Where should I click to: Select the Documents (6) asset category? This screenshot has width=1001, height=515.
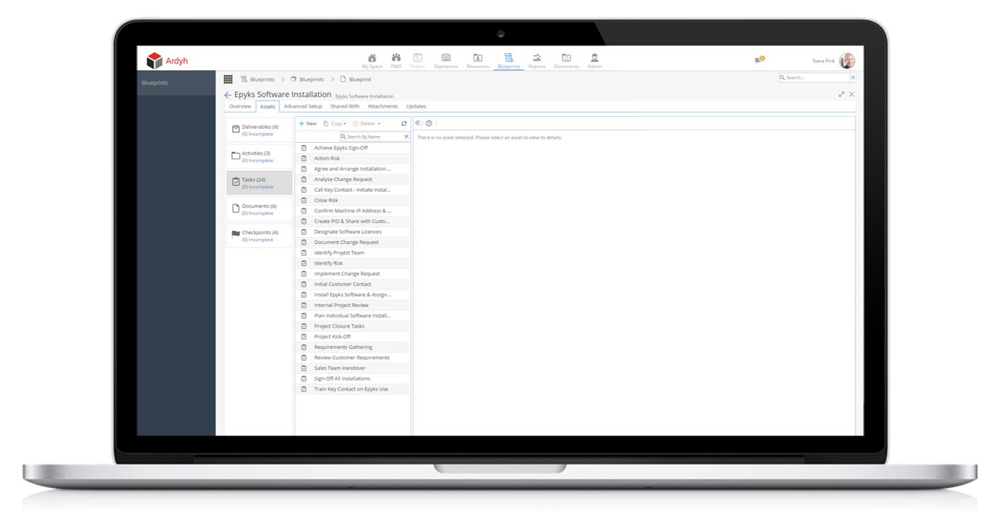pos(259,209)
